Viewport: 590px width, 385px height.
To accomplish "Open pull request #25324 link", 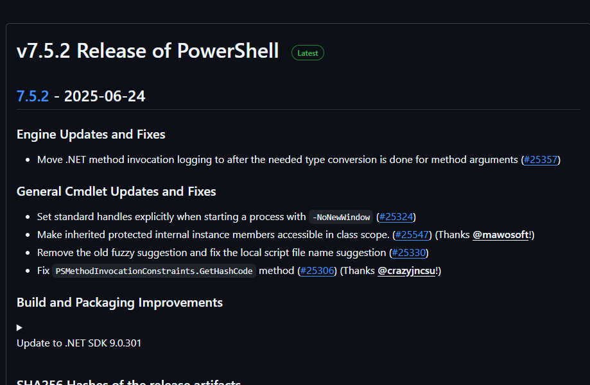I will coord(396,217).
